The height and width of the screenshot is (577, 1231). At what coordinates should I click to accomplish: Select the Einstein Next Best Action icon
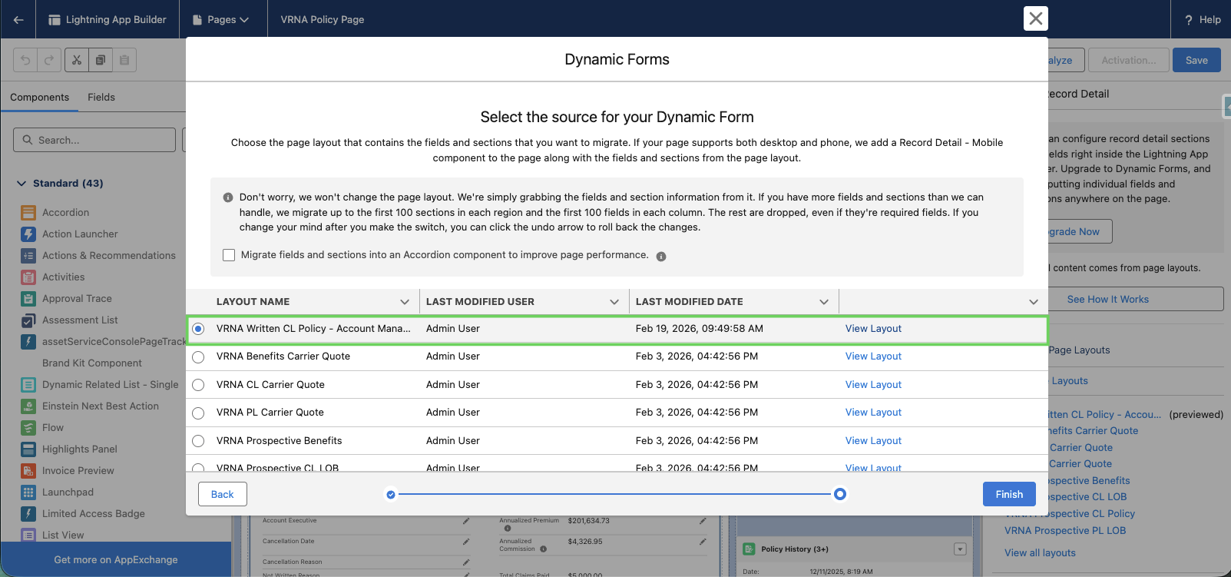(28, 406)
